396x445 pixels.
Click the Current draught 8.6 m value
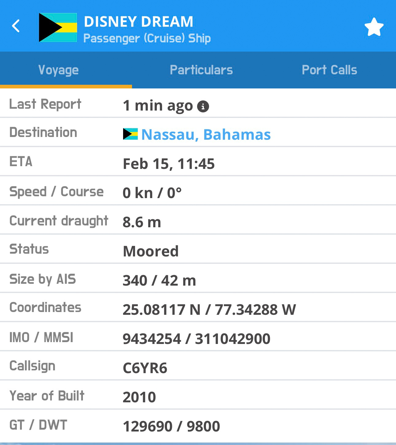(142, 222)
